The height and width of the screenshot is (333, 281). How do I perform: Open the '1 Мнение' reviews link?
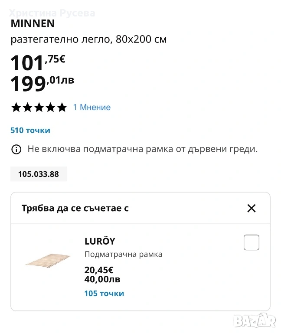91,107
